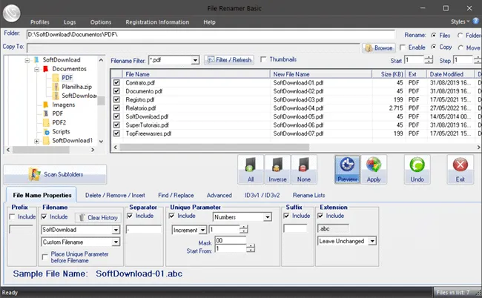The image size is (482, 298).
Task: Click the Folder path input field
Action: (x=211, y=35)
